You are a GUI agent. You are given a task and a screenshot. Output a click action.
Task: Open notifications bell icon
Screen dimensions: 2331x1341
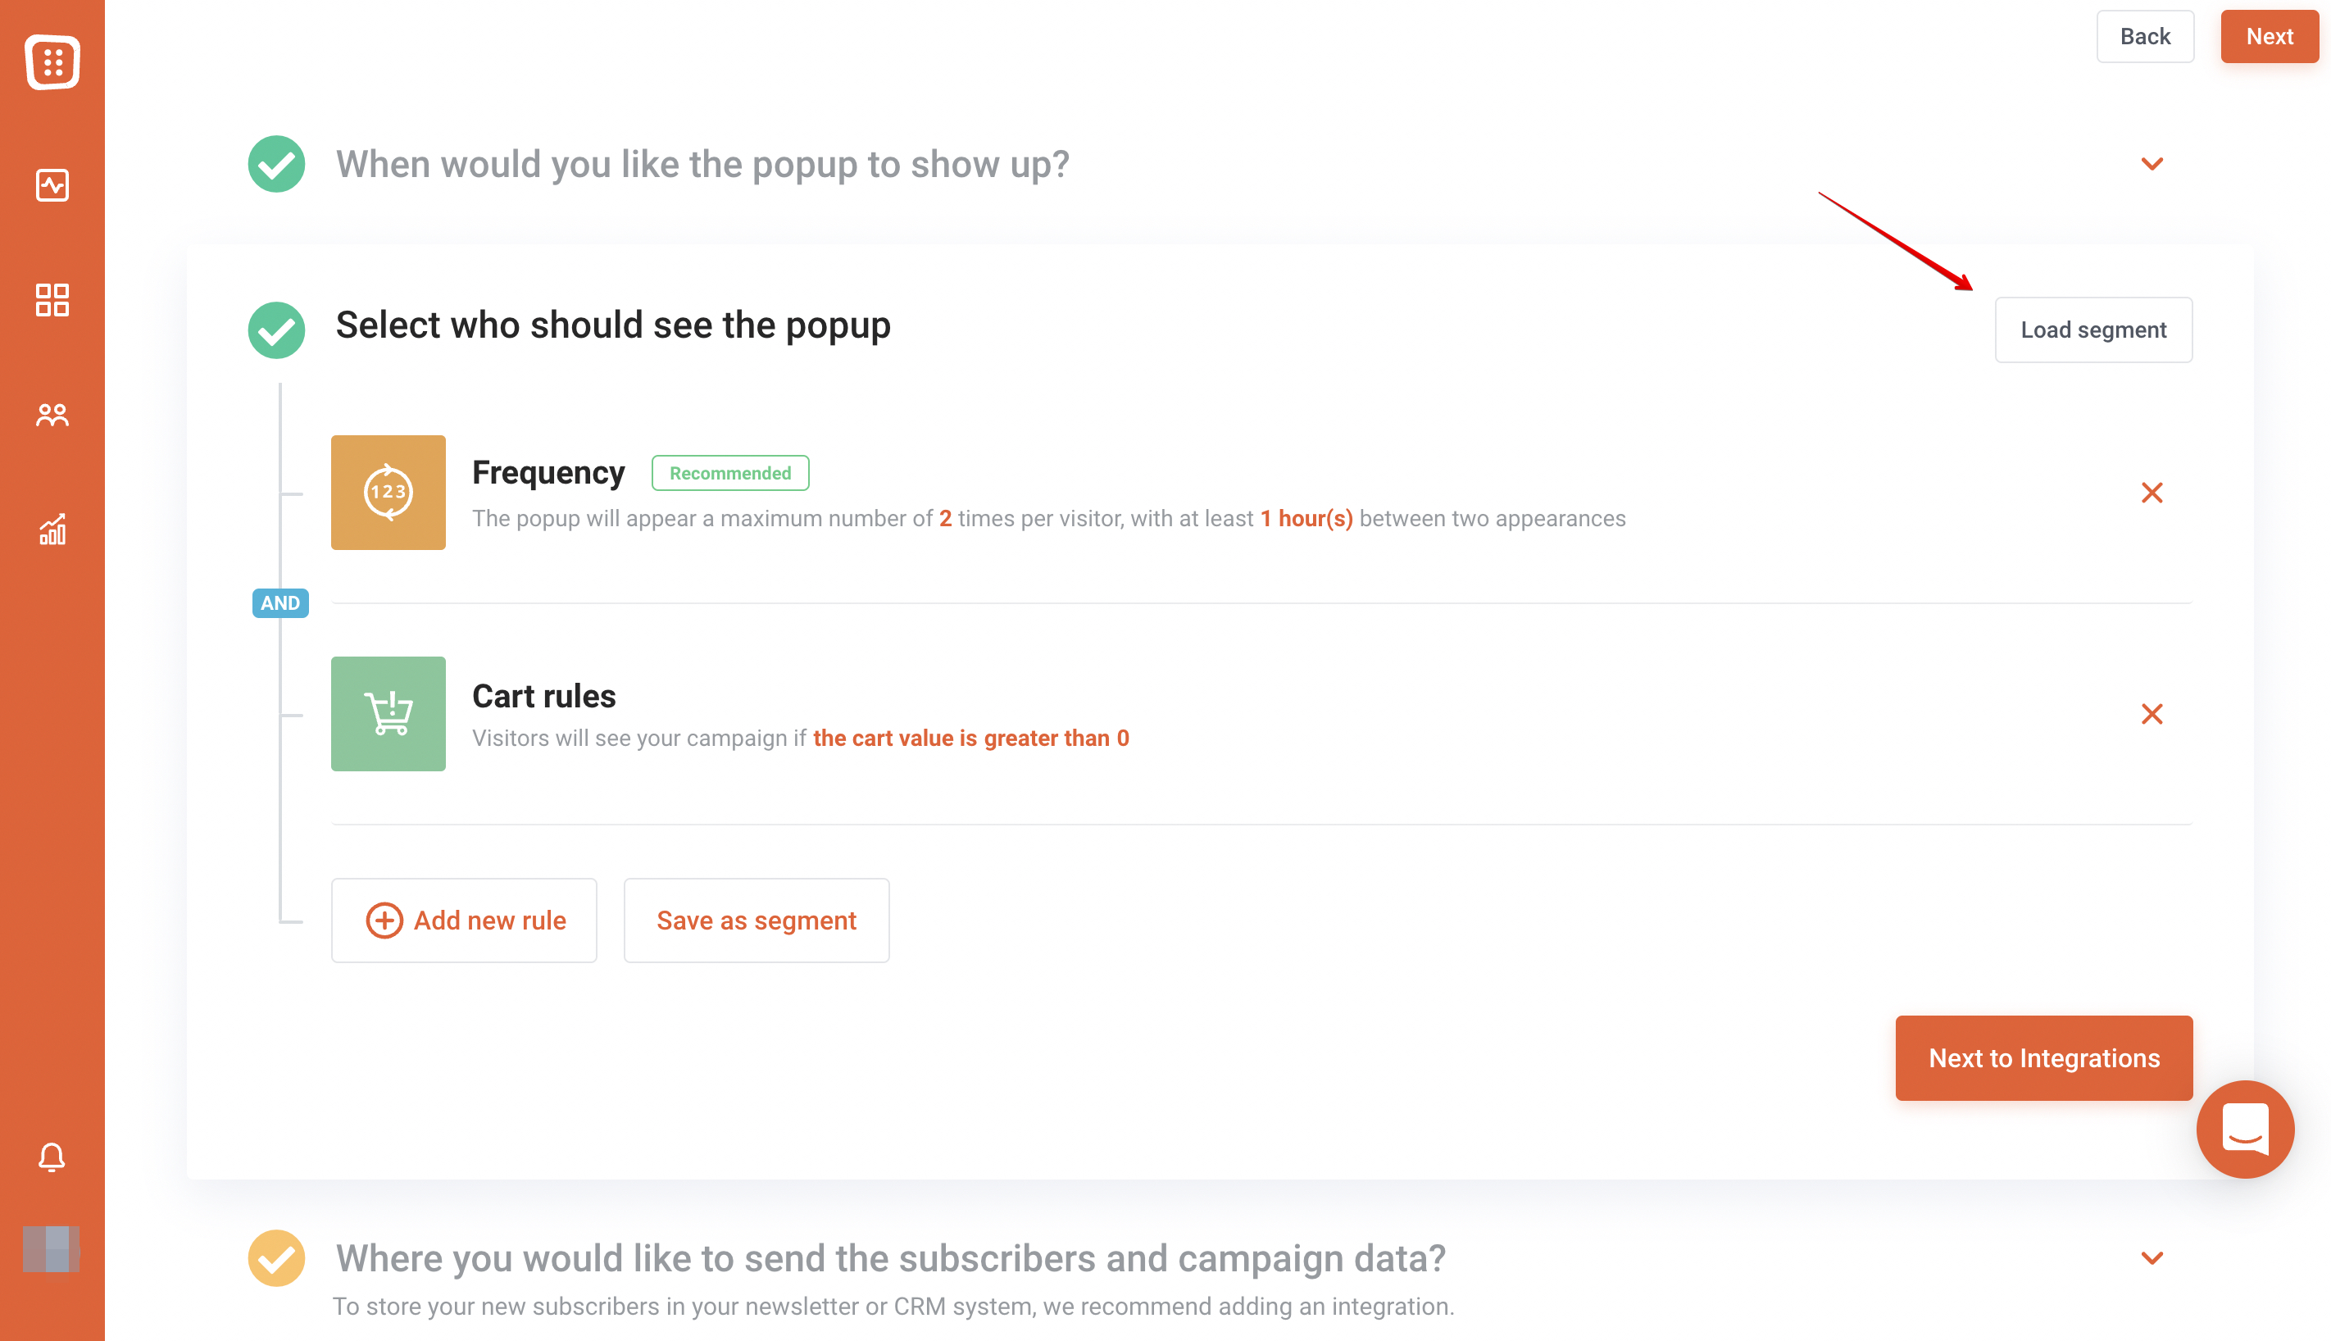52,1157
